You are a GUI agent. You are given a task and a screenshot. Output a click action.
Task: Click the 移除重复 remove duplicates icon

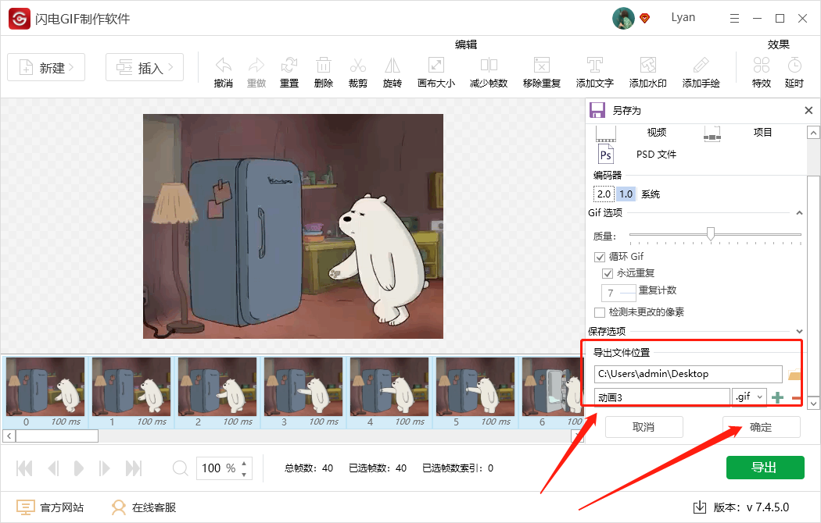(x=542, y=66)
